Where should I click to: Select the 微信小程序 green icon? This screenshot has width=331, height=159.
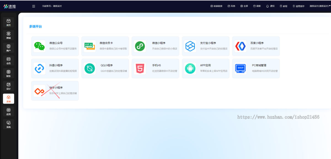(140, 46)
